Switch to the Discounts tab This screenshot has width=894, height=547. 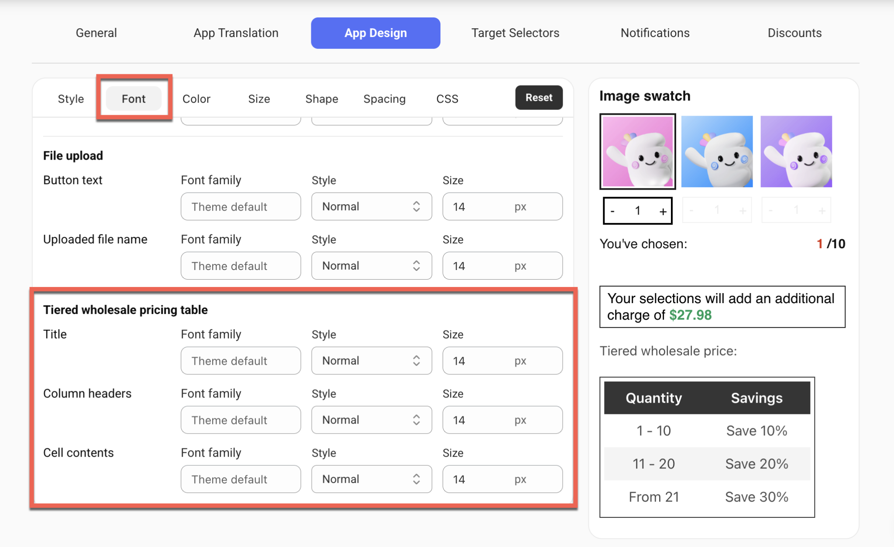[x=794, y=32]
